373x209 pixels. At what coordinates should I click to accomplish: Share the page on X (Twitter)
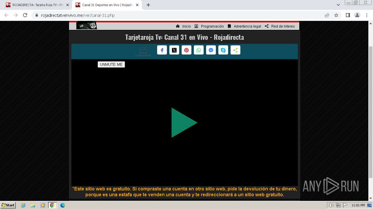(x=174, y=50)
